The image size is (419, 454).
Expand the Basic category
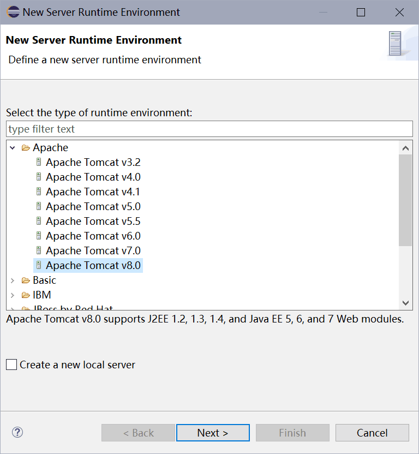pos(12,280)
